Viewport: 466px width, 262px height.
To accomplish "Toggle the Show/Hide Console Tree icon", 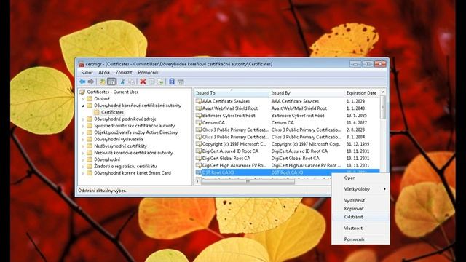I will pyautogui.click(x=111, y=82).
